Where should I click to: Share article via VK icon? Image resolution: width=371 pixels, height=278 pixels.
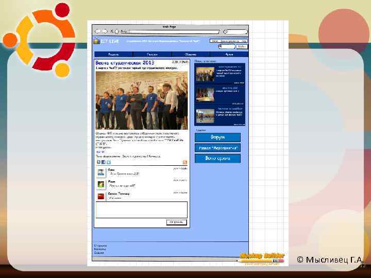[98, 162]
